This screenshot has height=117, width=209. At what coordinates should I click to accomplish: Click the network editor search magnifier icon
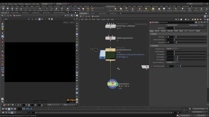[x=205, y=19]
